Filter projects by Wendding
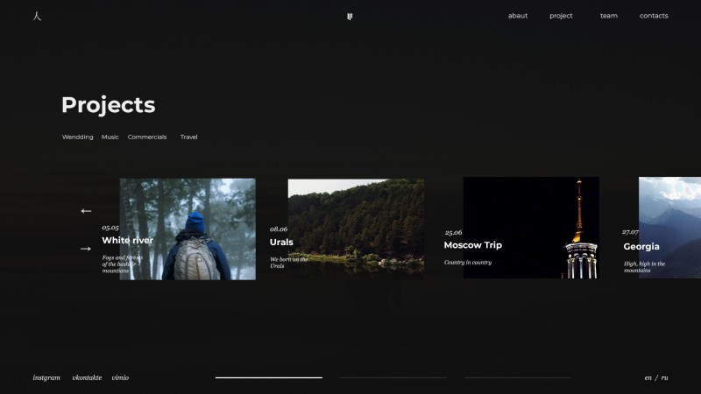Viewport: 701px width, 394px height. (78, 137)
